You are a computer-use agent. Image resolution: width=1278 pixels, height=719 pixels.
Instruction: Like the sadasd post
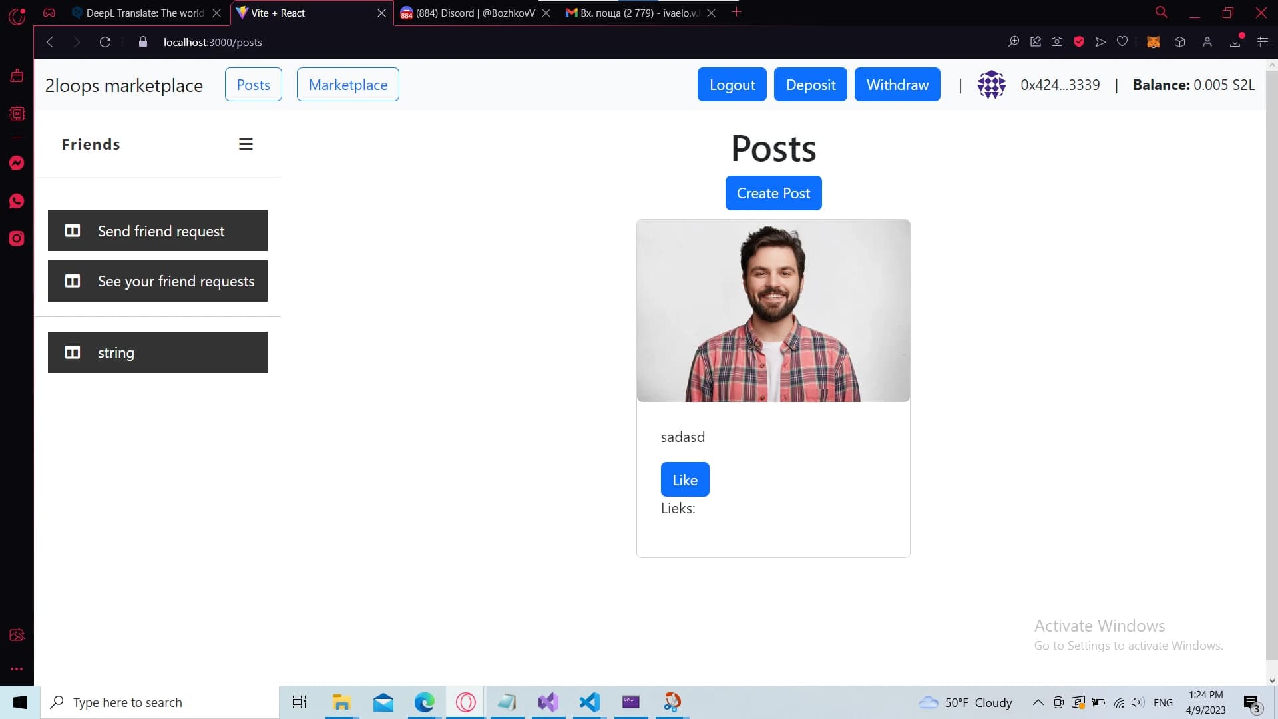685,479
